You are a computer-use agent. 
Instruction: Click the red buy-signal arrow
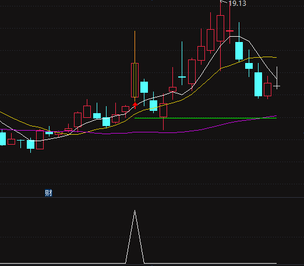[135, 106]
